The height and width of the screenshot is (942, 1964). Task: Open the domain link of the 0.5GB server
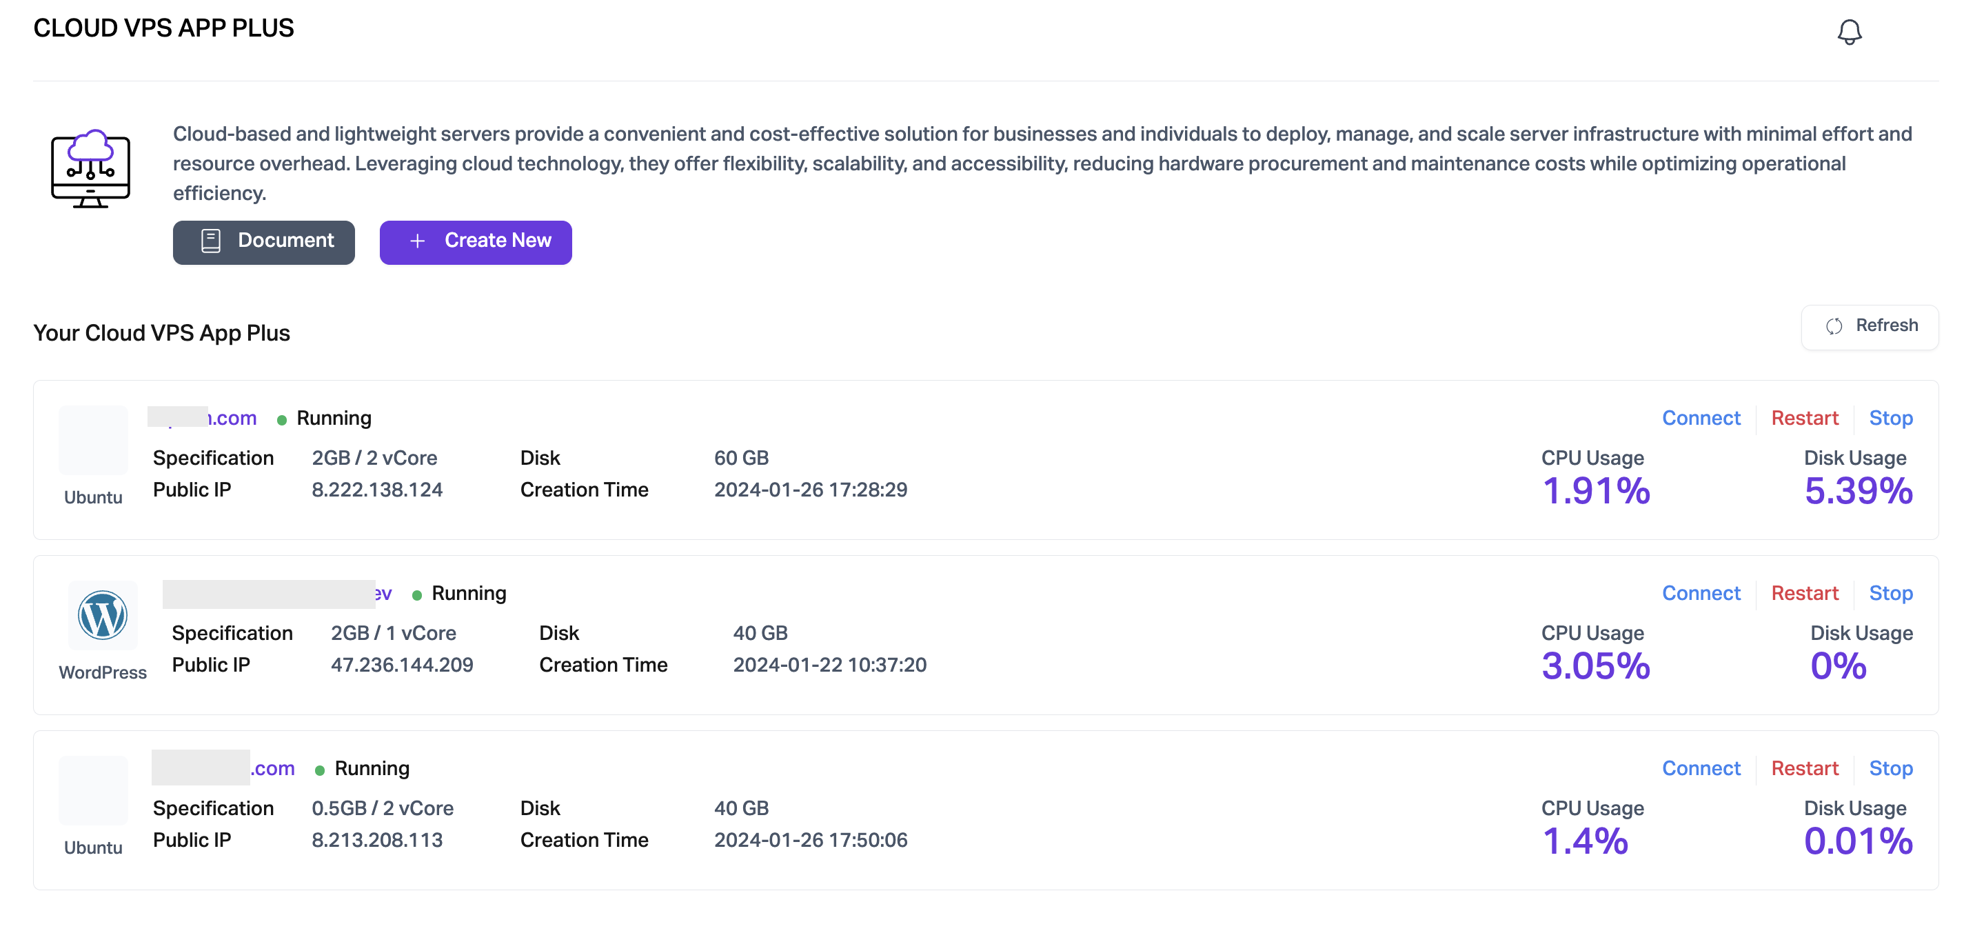tap(223, 768)
